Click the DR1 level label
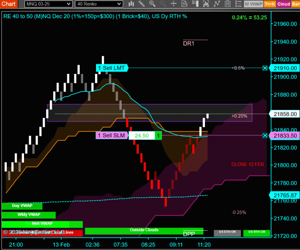The width and height of the screenshot is (300, 250). coord(189,44)
